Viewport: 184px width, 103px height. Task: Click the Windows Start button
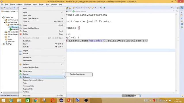pyautogui.click(x=3, y=100)
